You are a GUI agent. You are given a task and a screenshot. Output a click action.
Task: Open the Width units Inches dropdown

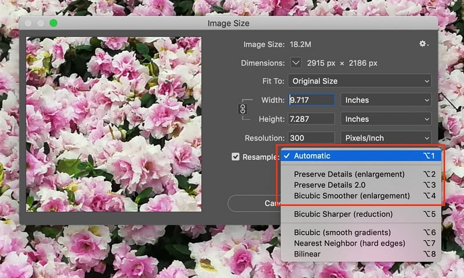[x=386, y=100]
